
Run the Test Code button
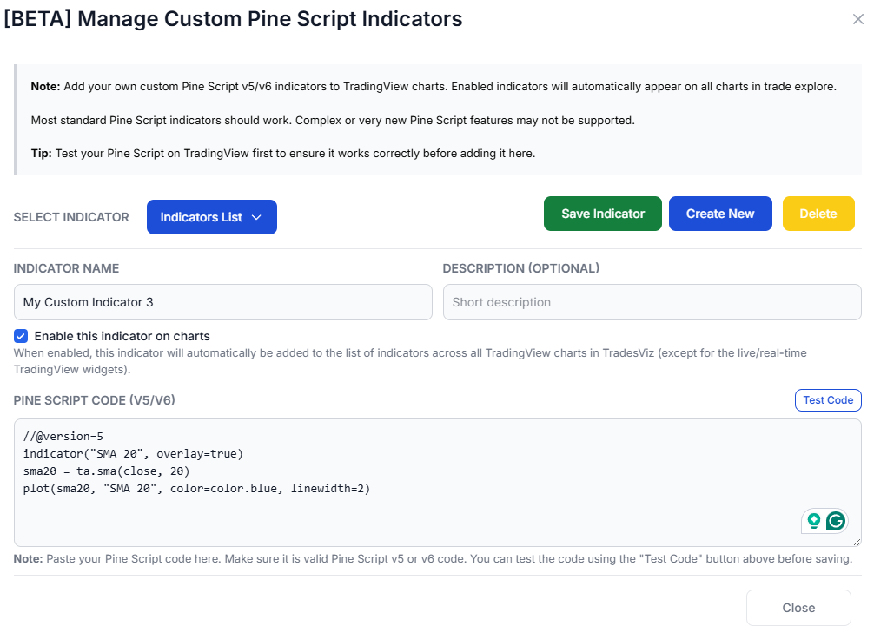(x=827, y=400)
